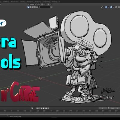Toggle preview range with the clock icon
The width and height of the screenshot is (120, 120).
click(109, 108)
